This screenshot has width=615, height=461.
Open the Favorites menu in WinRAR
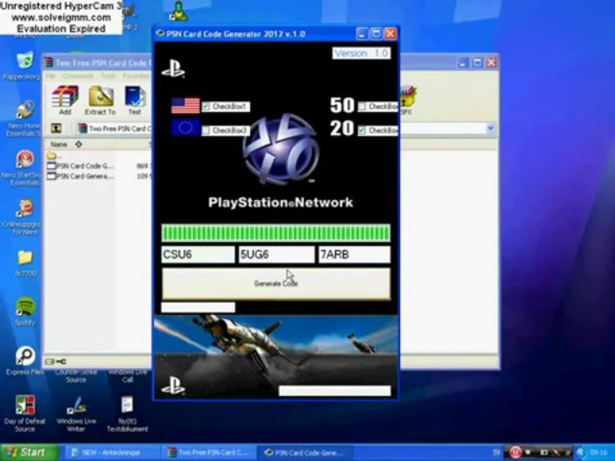pyautogui.click(x=136, y=76)
